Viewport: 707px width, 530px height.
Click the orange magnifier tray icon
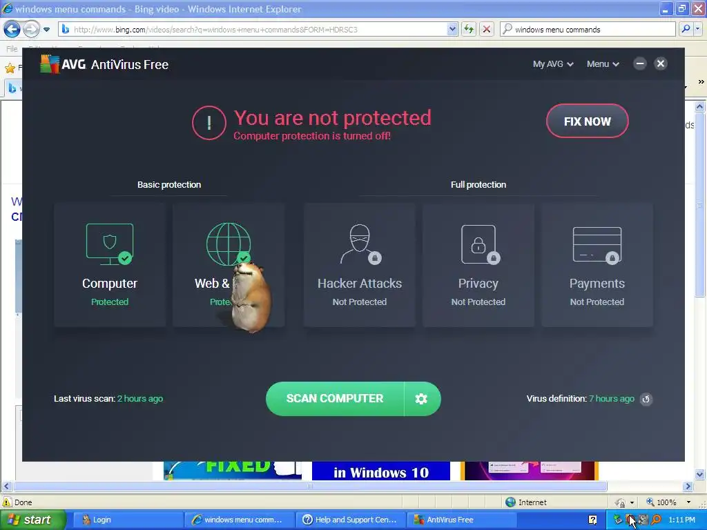(657, 520)
